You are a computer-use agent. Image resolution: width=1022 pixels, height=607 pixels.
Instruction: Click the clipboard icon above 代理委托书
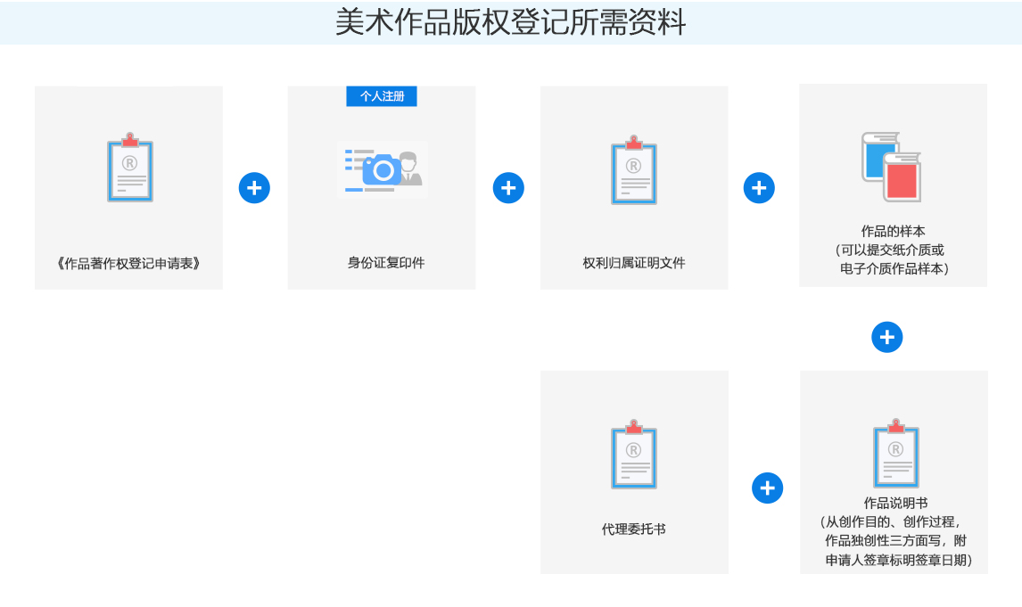634,454
